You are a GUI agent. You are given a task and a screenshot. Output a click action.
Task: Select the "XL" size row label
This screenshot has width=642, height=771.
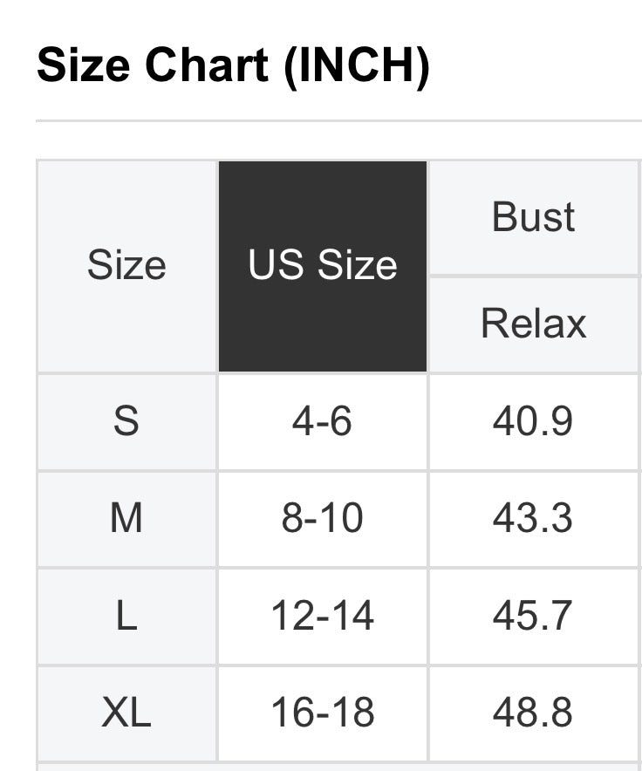(x=126, y=713)
